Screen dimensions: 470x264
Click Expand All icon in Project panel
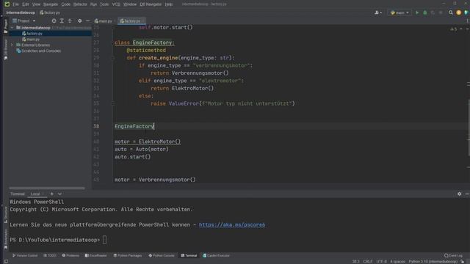62,21
